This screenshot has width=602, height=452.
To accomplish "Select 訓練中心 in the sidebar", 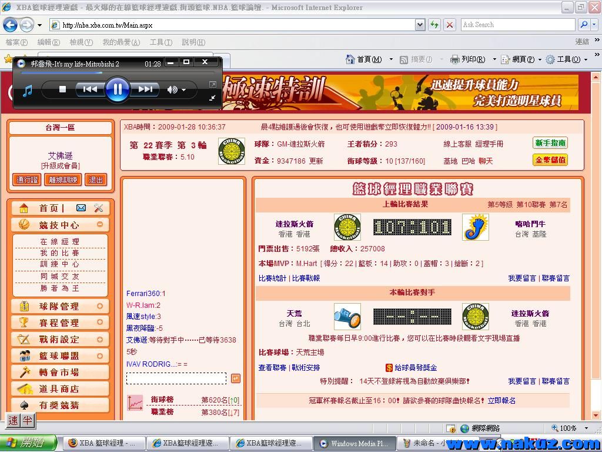I will pyautogui.click(x=60, y=264).
